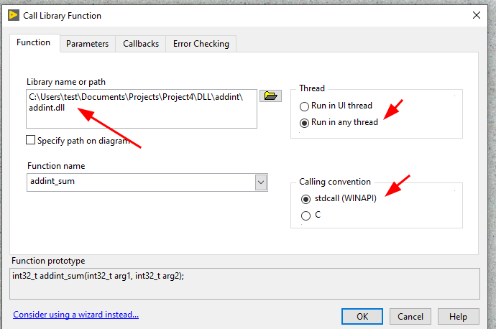
Task: Select Run in any thread option
Action: click(304, 123)
